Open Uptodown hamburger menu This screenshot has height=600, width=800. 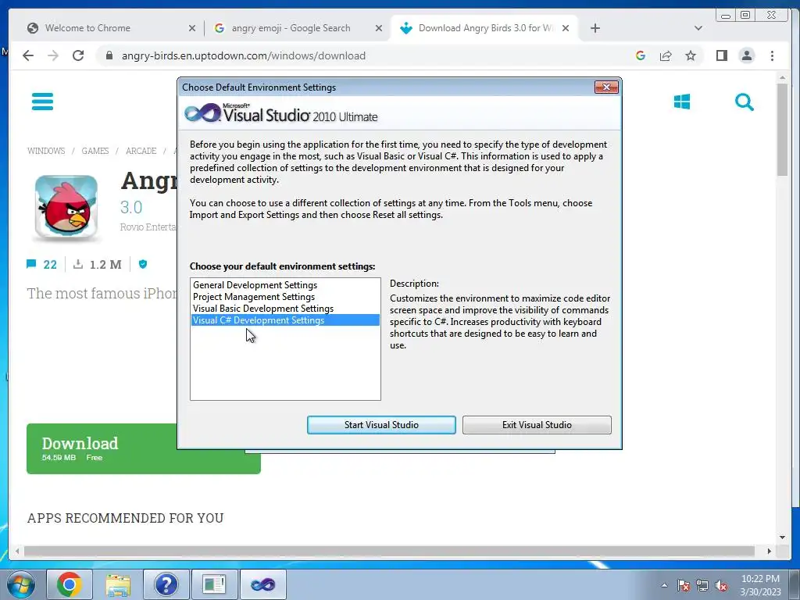tap(42, 101)
